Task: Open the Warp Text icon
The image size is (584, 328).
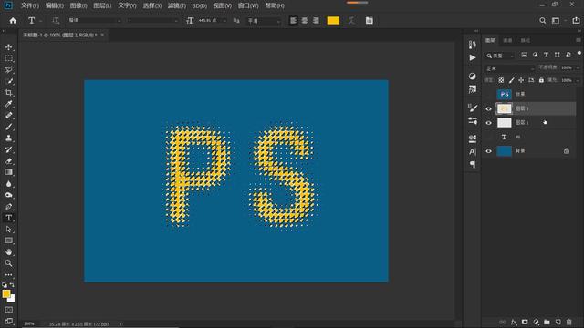Action: (x=351, y=20)
